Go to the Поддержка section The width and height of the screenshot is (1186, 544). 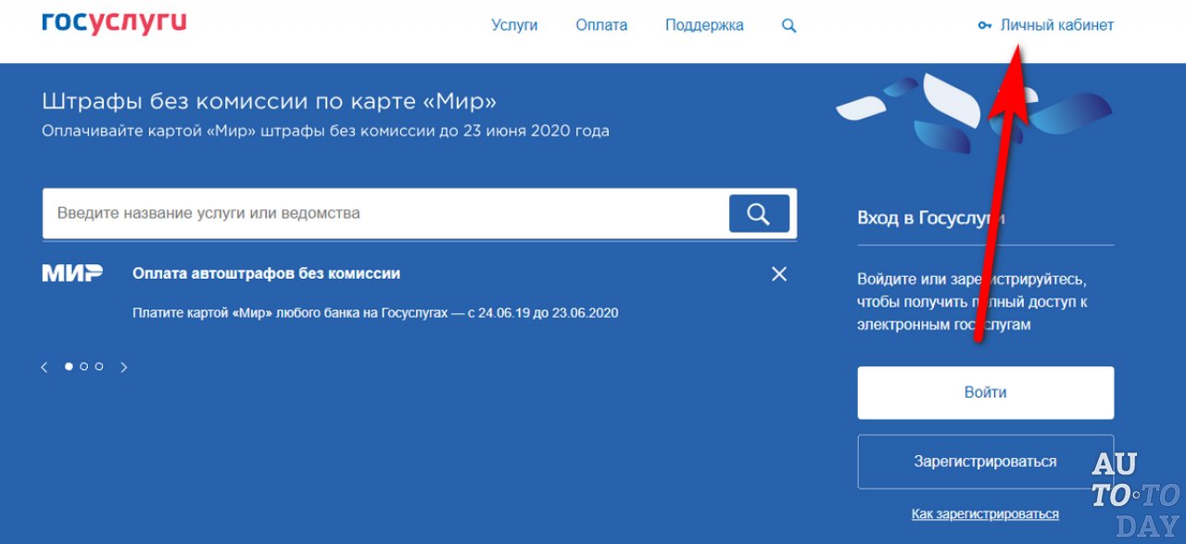704,26
